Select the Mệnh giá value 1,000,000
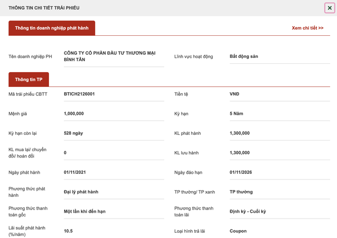This screenshot has height=238, width=337. tap(114, 114)
